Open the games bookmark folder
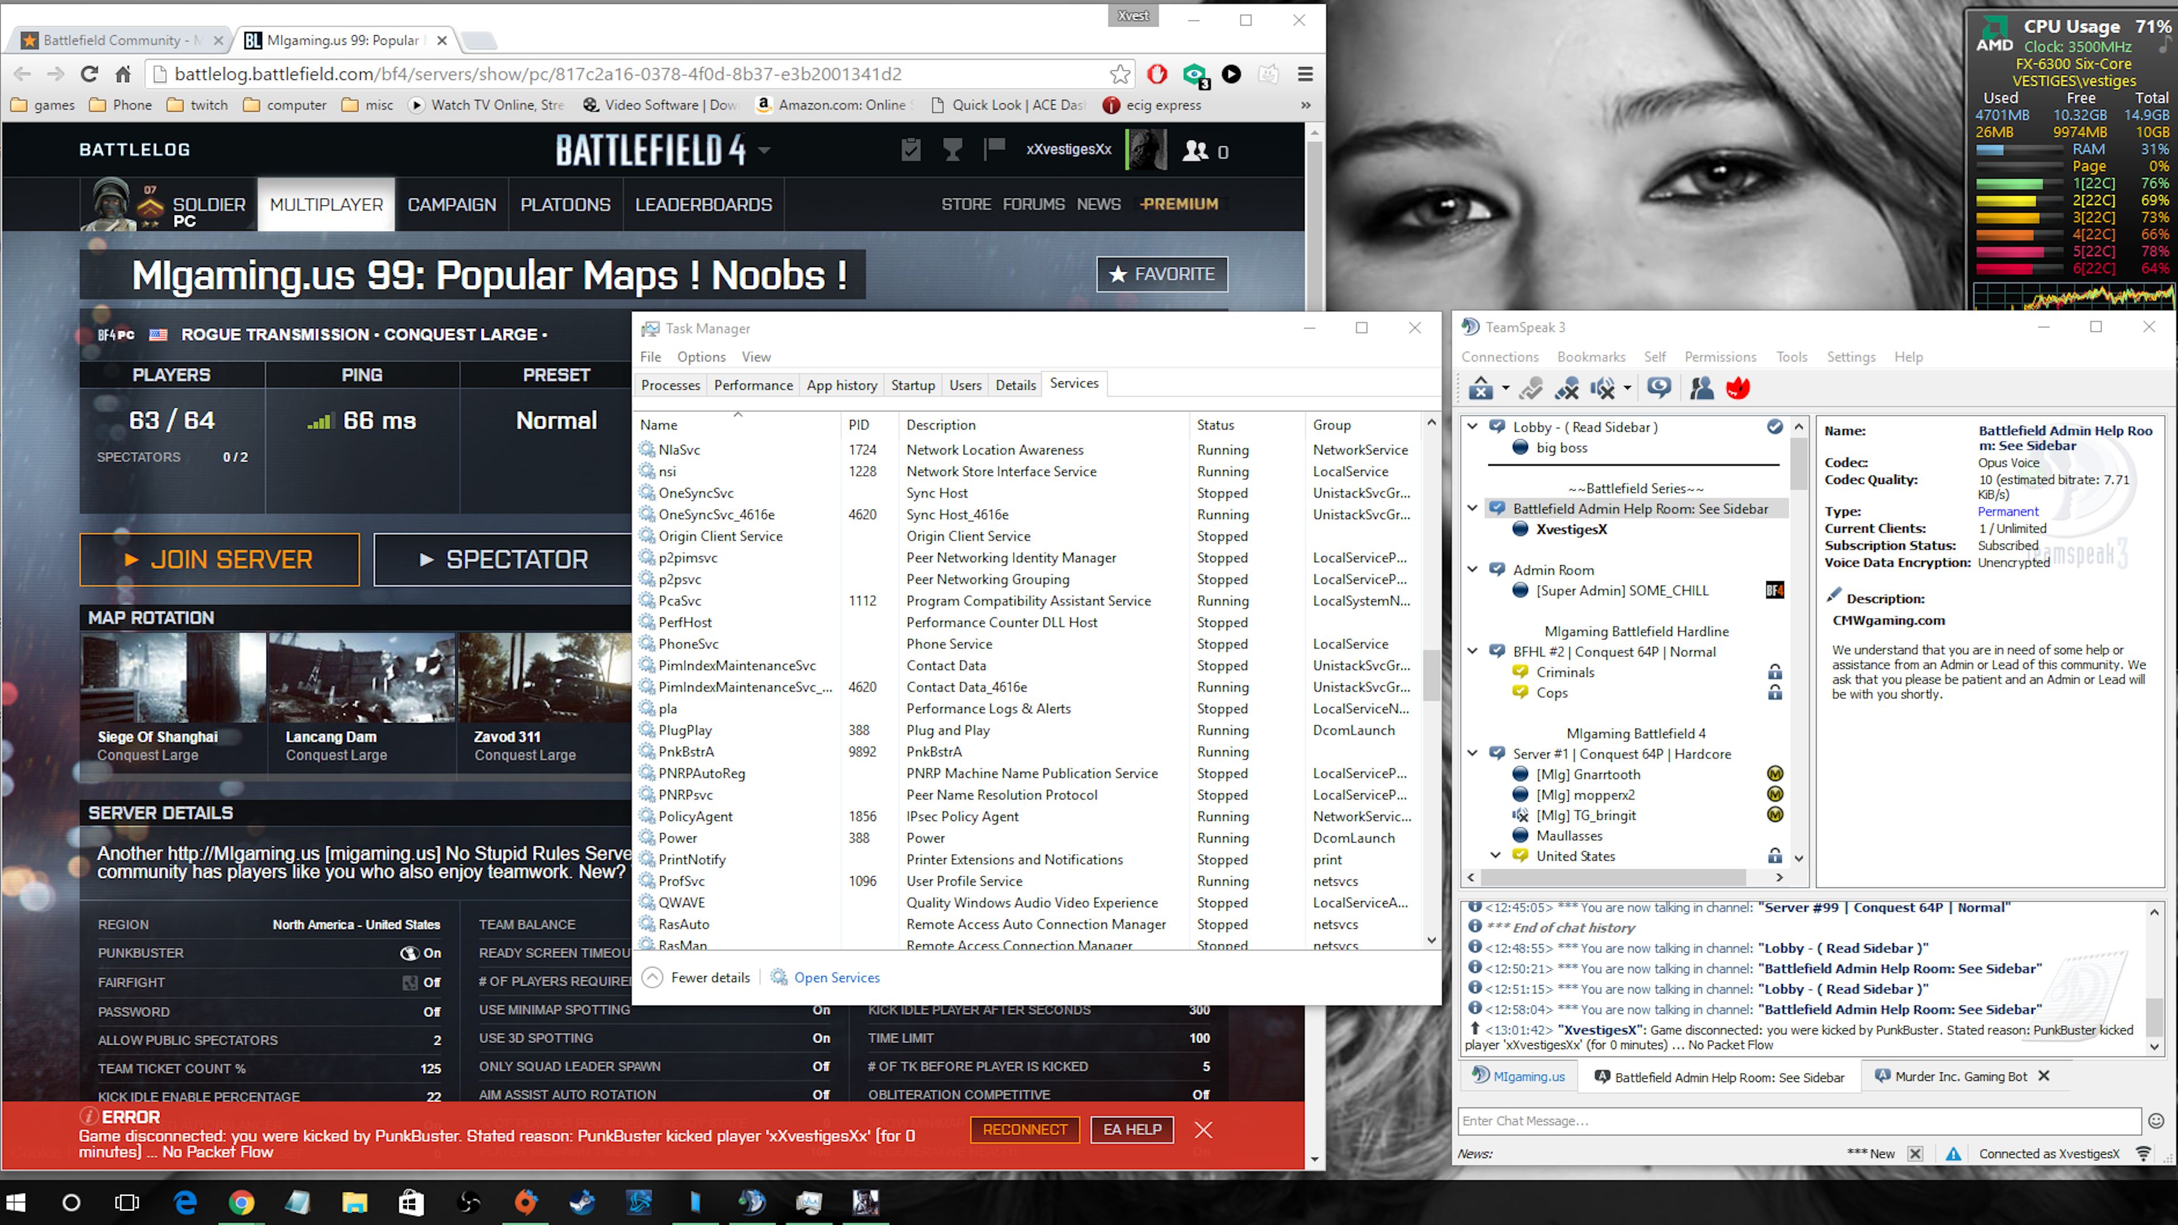The image size is (2178, 1225). click(x=43, y=105)
